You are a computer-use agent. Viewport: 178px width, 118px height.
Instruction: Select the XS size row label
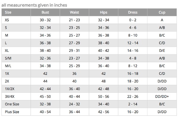click(7, 20)
